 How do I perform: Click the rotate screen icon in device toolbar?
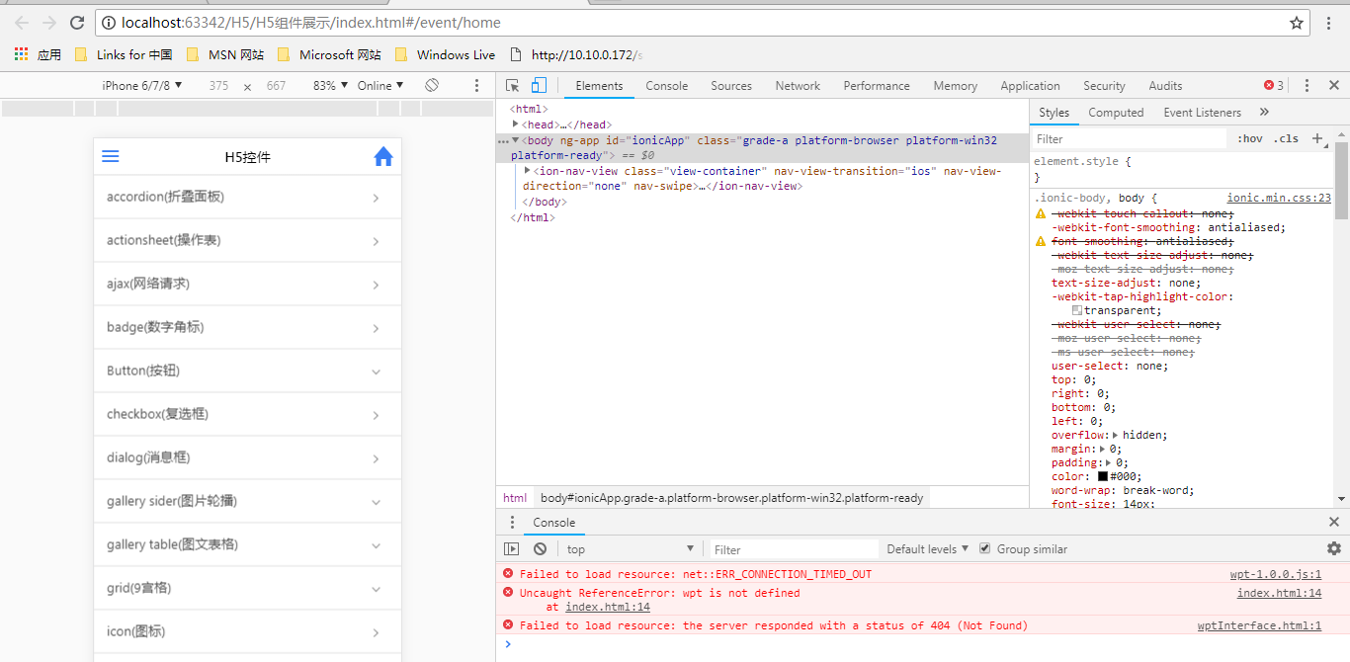pos(432,86)
